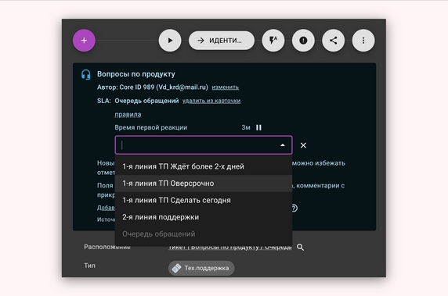Screen dimensions: 448x296
Task: Click the pause icon next to 3м
Action: click(x=258, y=127)
